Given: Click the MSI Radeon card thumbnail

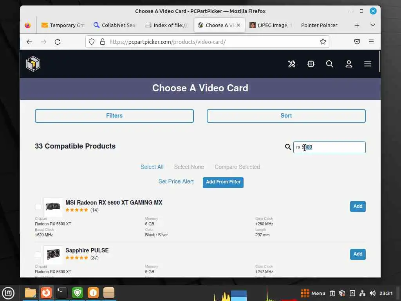Looking at the screenshot, I should point(53,207).
